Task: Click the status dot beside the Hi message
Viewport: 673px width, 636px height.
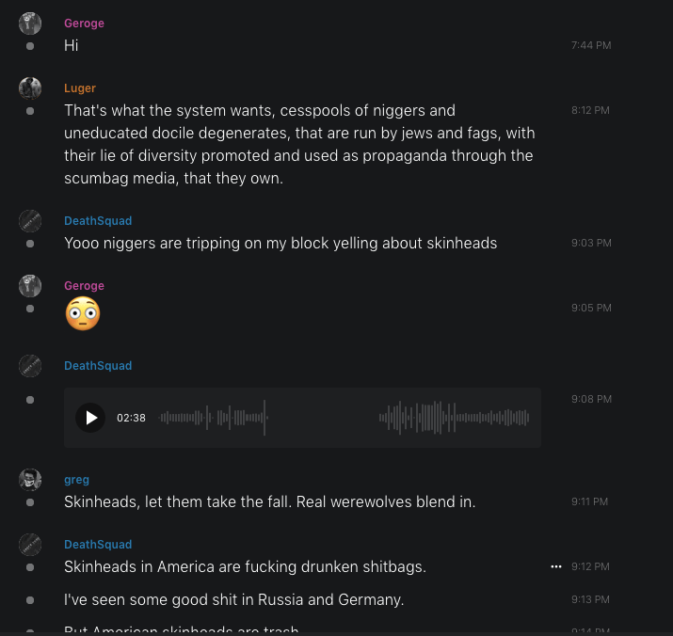Action: point(30,45)
